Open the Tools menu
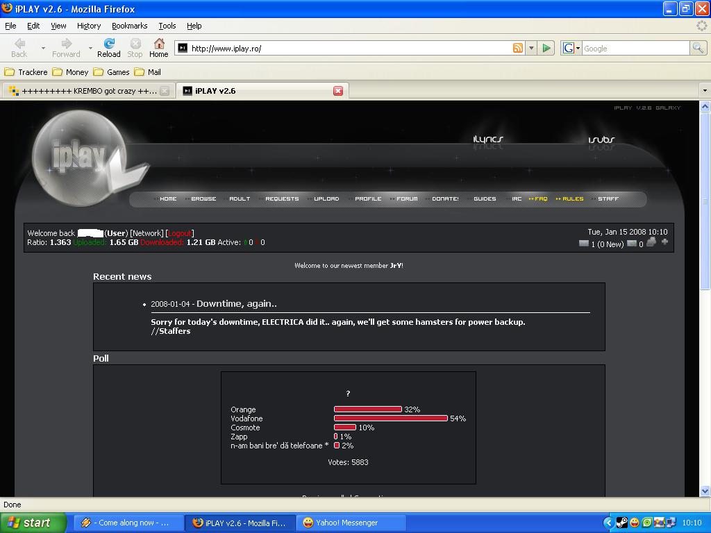The image size is (711, 533). click(167, 26)
